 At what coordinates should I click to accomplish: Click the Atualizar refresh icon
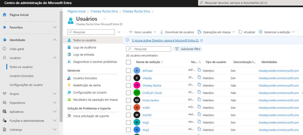pyautogui.click(x=240, y=32)
